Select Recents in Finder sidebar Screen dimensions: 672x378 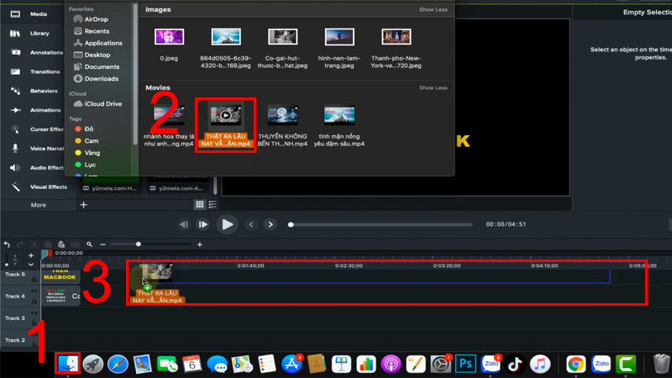click(92, 31)
